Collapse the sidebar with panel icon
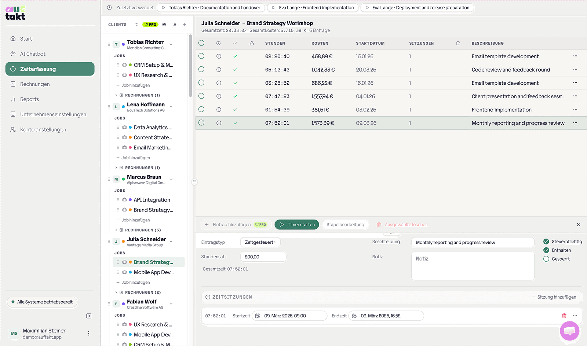 coord(89,316)
